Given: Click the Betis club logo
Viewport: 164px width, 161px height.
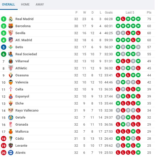Looking at the screenshot, I should pyautogui.click(x=11, y=47).
